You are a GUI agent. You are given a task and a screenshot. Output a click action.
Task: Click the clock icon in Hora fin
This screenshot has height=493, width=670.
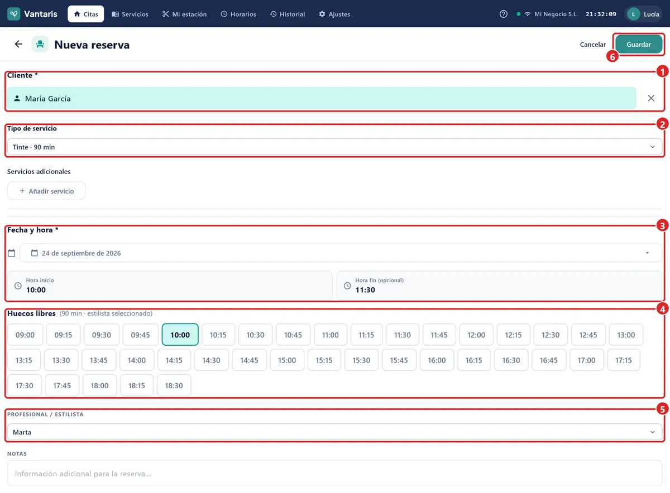347,286
